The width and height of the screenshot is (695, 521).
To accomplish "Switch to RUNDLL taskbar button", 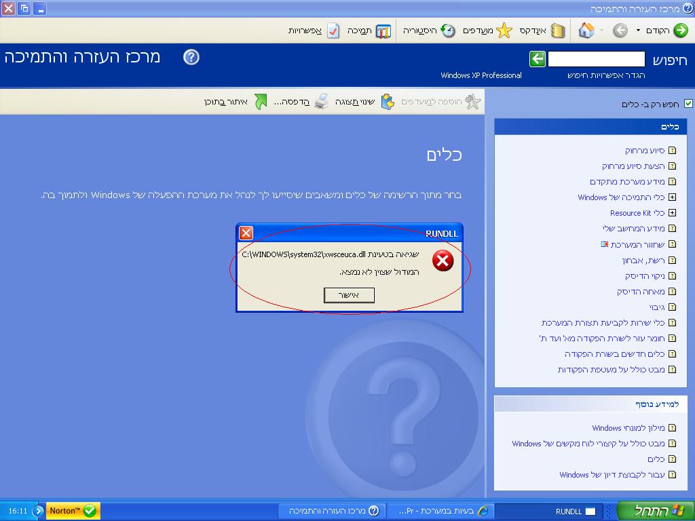I will 548,512.
